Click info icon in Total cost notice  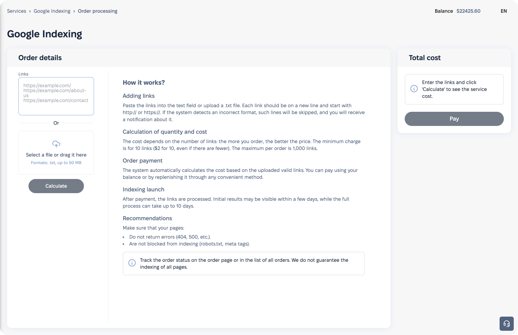[x=414, y=89]
